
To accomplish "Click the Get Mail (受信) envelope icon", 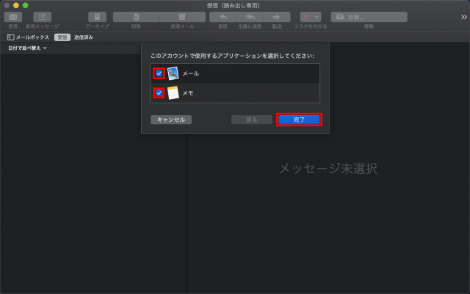I will coord(13,17).
